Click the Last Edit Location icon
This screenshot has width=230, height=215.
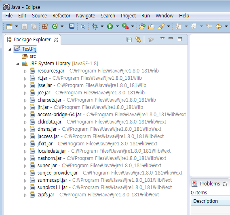(x=209, y=26)
